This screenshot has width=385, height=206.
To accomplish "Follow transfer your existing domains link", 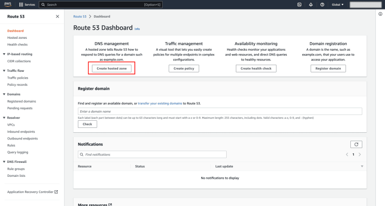I will pos(160,103).
